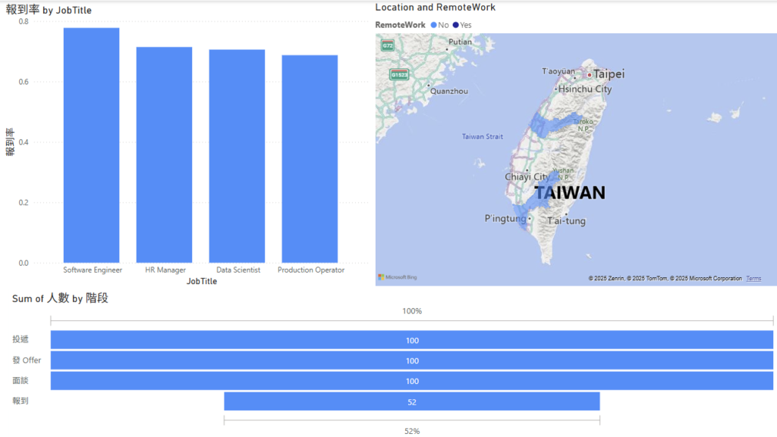Click the P'ingtung marker on the map

pos(530,220)
